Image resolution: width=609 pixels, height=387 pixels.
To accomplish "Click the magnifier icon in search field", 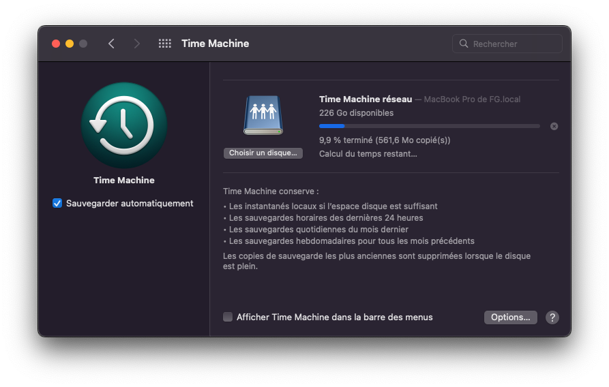I will click(464, 44).
